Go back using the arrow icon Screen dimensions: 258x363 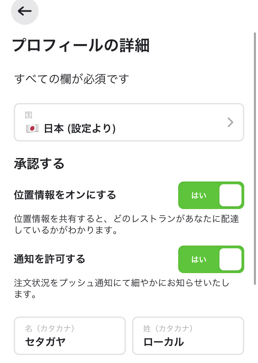tap(24, 11)
